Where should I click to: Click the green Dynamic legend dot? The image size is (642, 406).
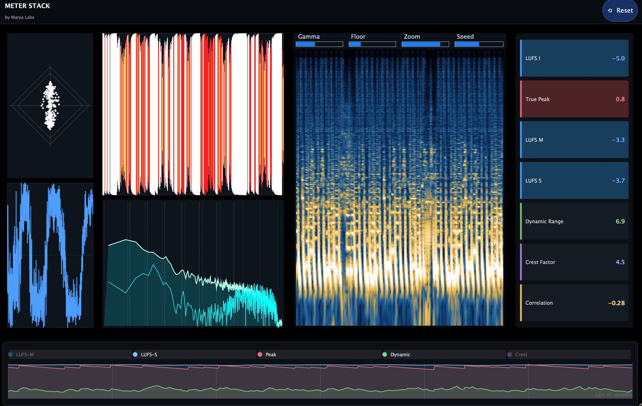385,355
